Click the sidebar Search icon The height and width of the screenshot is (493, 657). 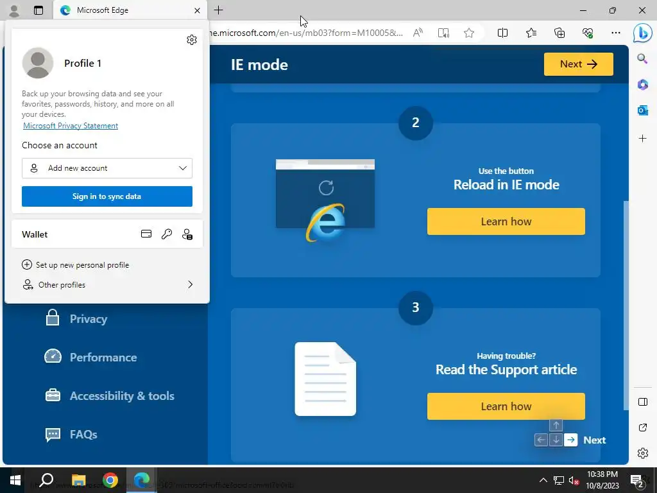tap(642, 58)
